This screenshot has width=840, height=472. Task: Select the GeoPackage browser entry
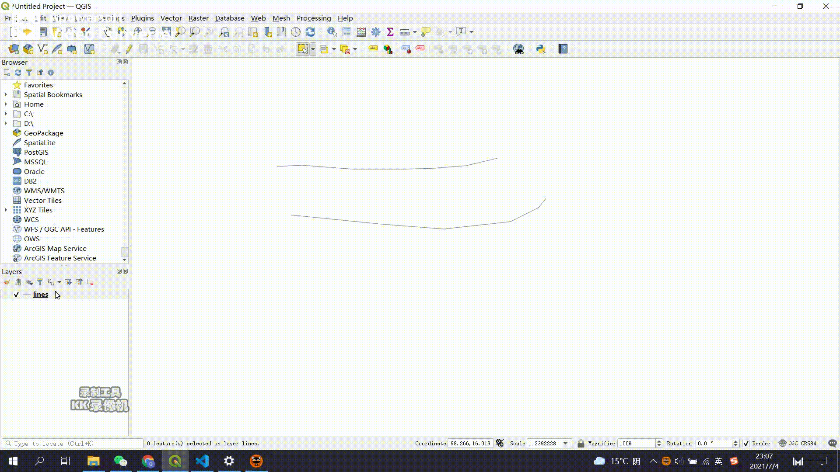43,133
